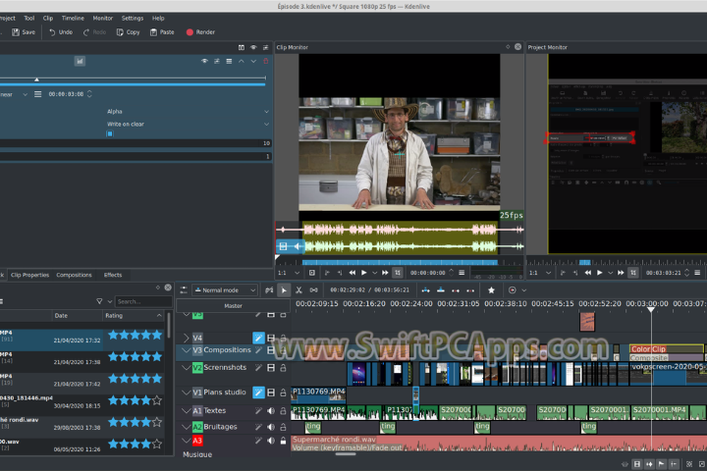Rewind in the Clip Monitor

pos(353,273)
